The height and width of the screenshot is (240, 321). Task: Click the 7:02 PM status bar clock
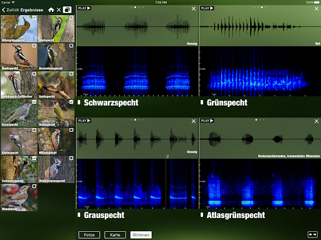(x=161, y=2)
